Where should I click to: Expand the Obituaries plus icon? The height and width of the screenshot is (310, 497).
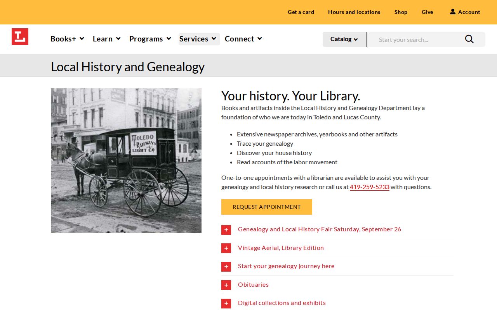click(x=226, y=285)
